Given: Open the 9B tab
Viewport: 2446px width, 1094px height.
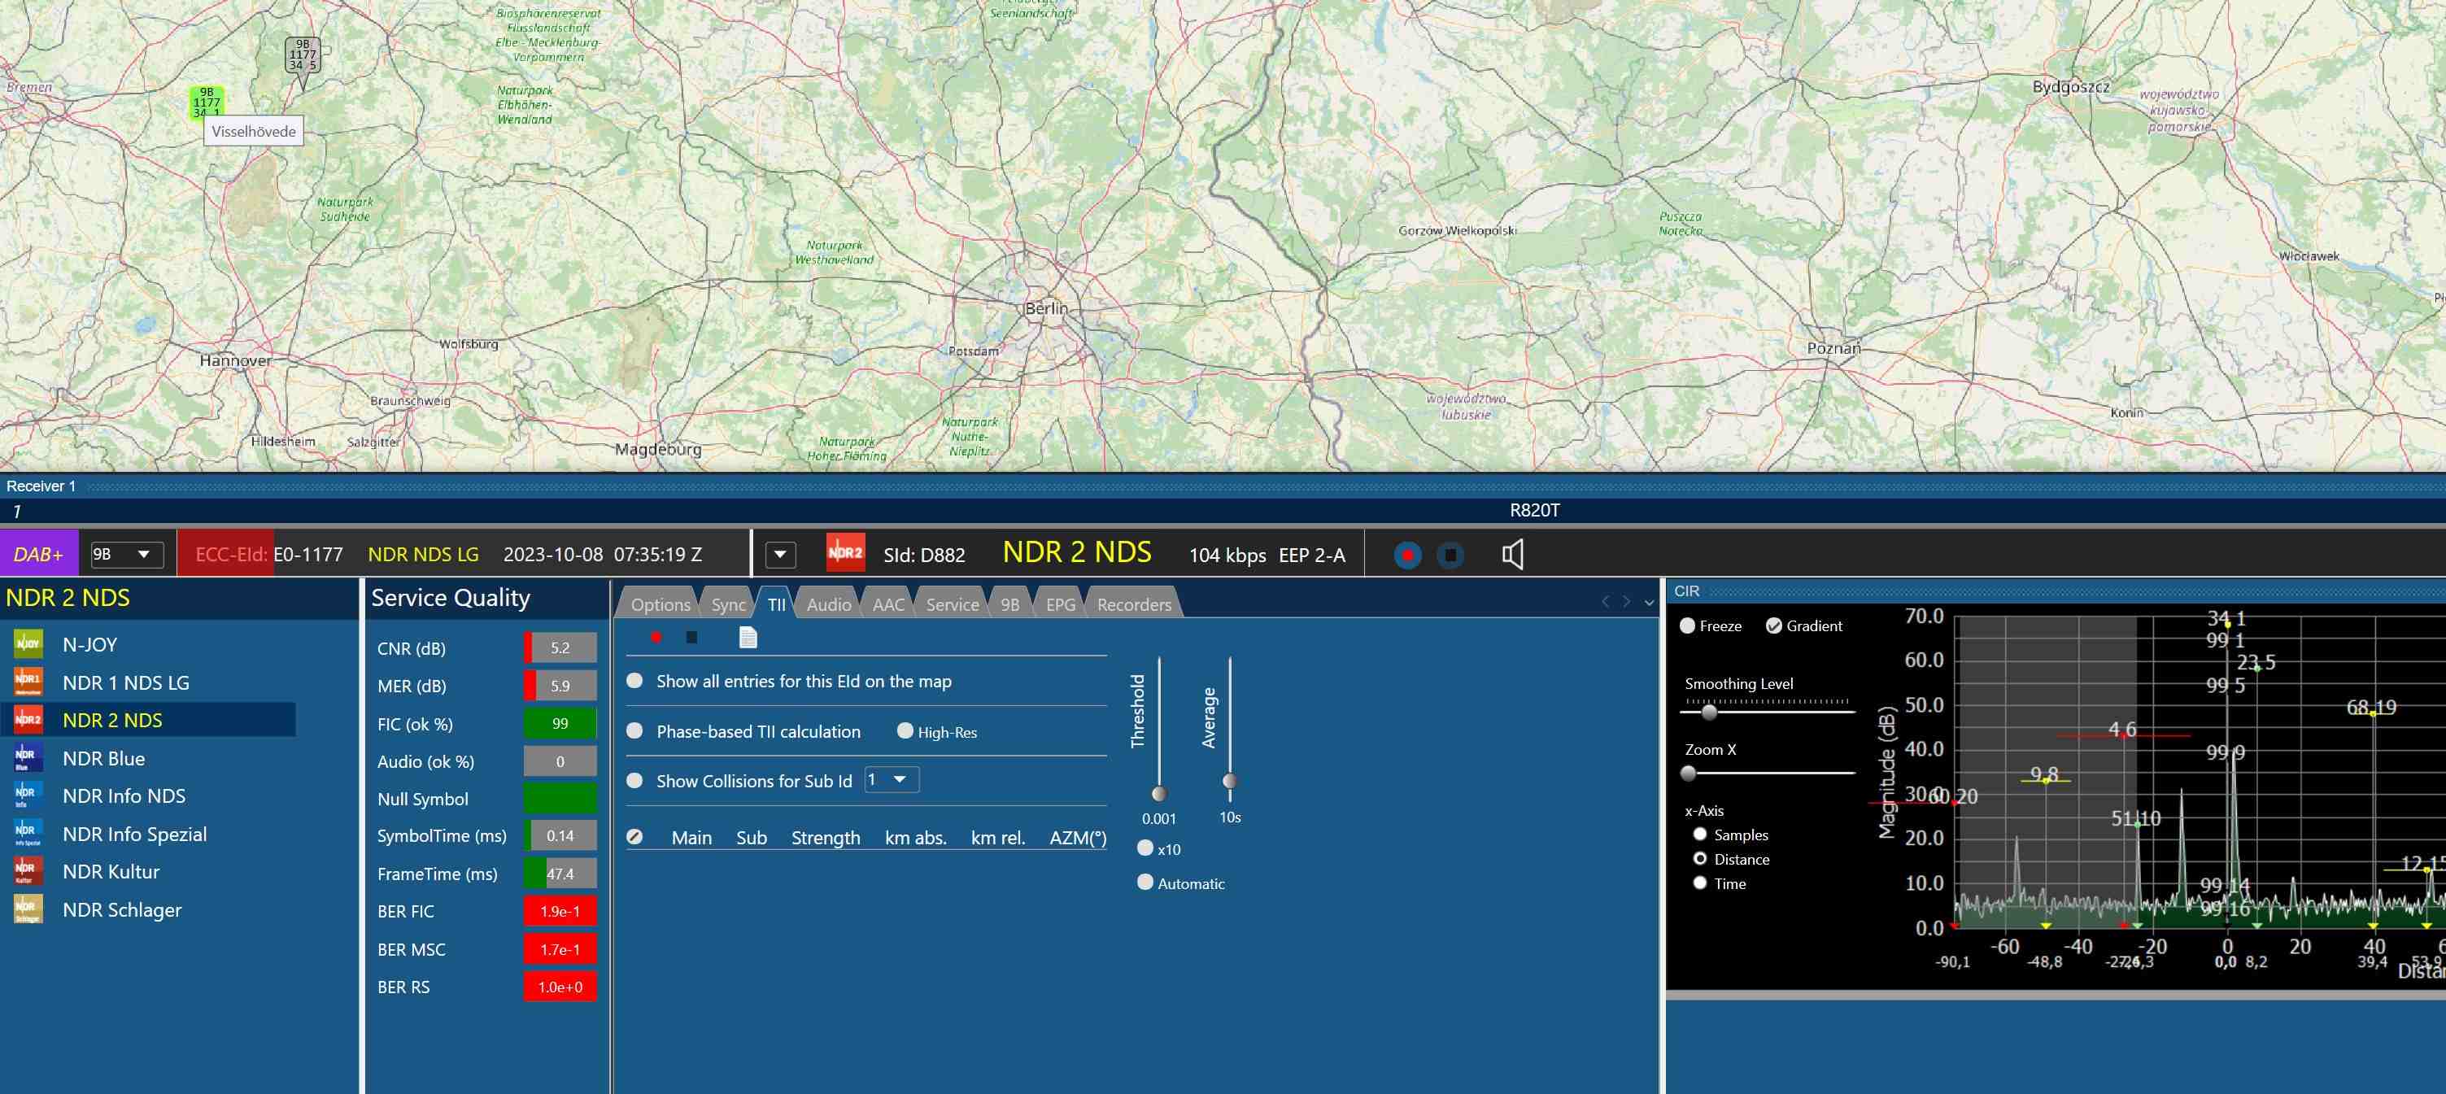Looking at the screenshot, I should tap(1010, 604).
